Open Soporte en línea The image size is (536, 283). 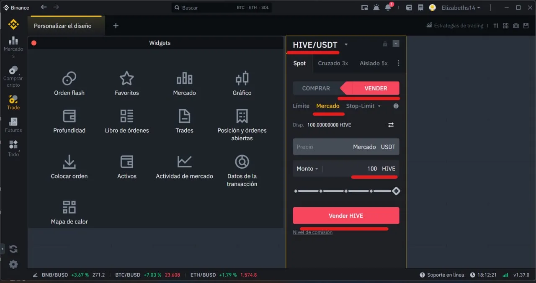coord(442,275)
